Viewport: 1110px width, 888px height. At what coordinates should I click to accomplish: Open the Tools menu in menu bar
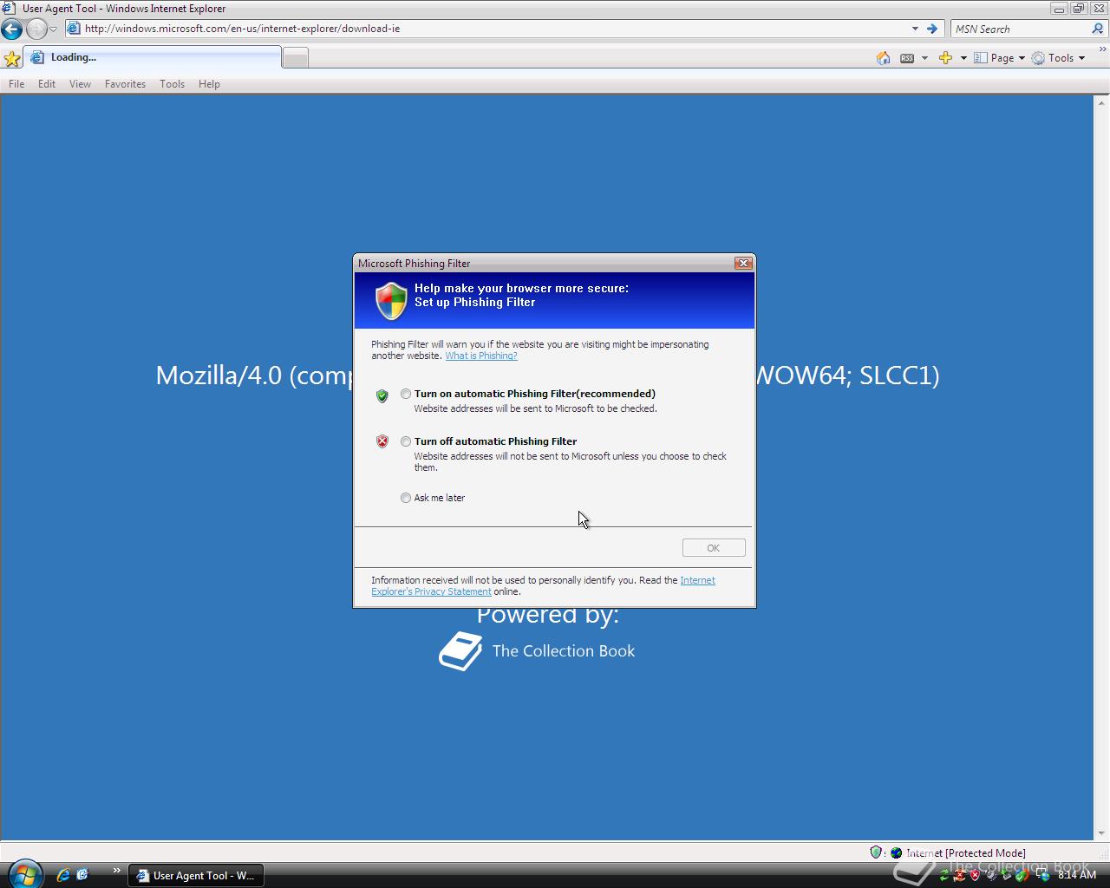(172, 84)
